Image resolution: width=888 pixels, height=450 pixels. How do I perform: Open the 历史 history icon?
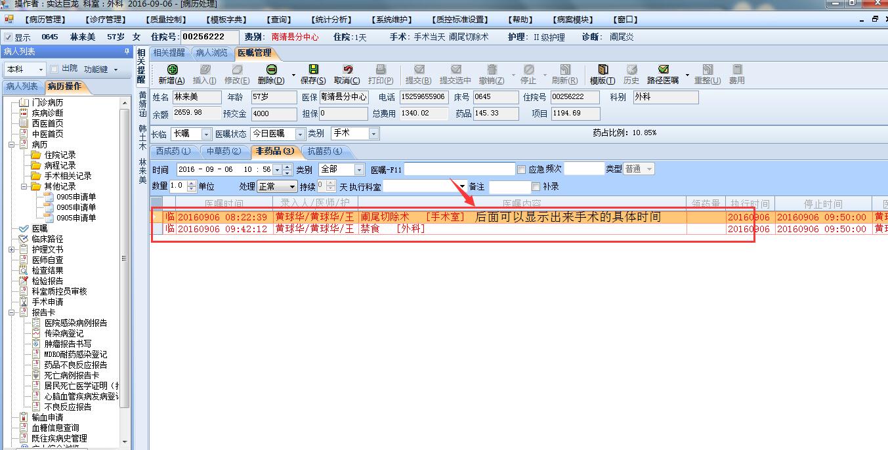pos(631,70)
